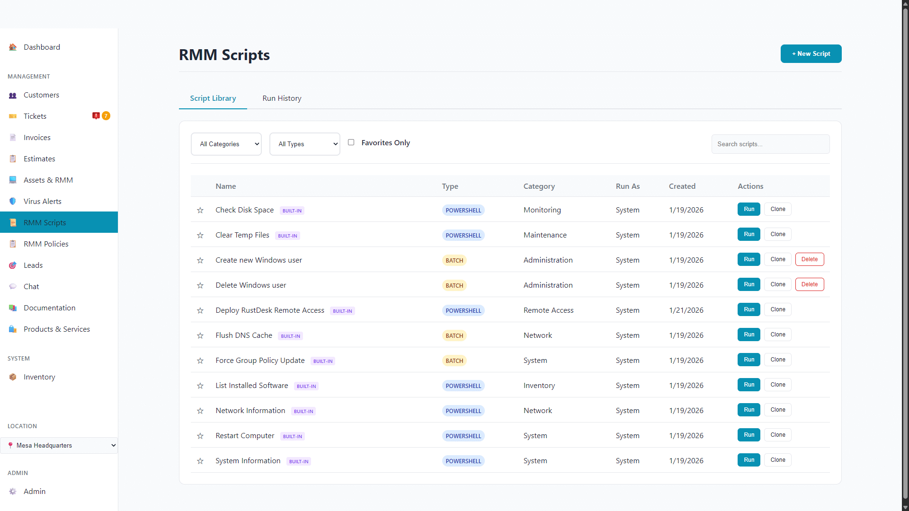Click the Estimates clipboard icon
This screenshot has height=511, width=909.
[x=13, y=159]
